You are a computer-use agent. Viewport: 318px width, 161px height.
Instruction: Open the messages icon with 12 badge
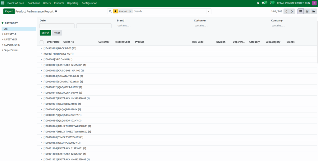[264, 3]
